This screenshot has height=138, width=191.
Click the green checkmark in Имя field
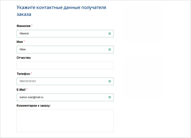point(110,49)
